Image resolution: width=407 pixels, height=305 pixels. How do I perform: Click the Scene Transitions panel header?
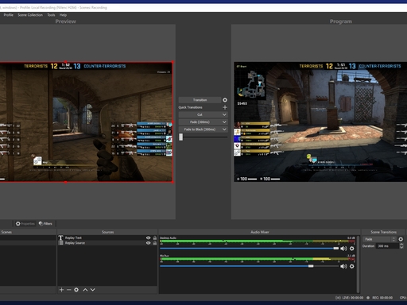383,232
